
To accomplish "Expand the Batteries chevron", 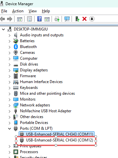I will tap(10, 41).
